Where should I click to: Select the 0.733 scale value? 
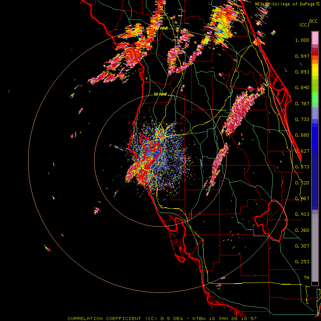tap(302, 119)
